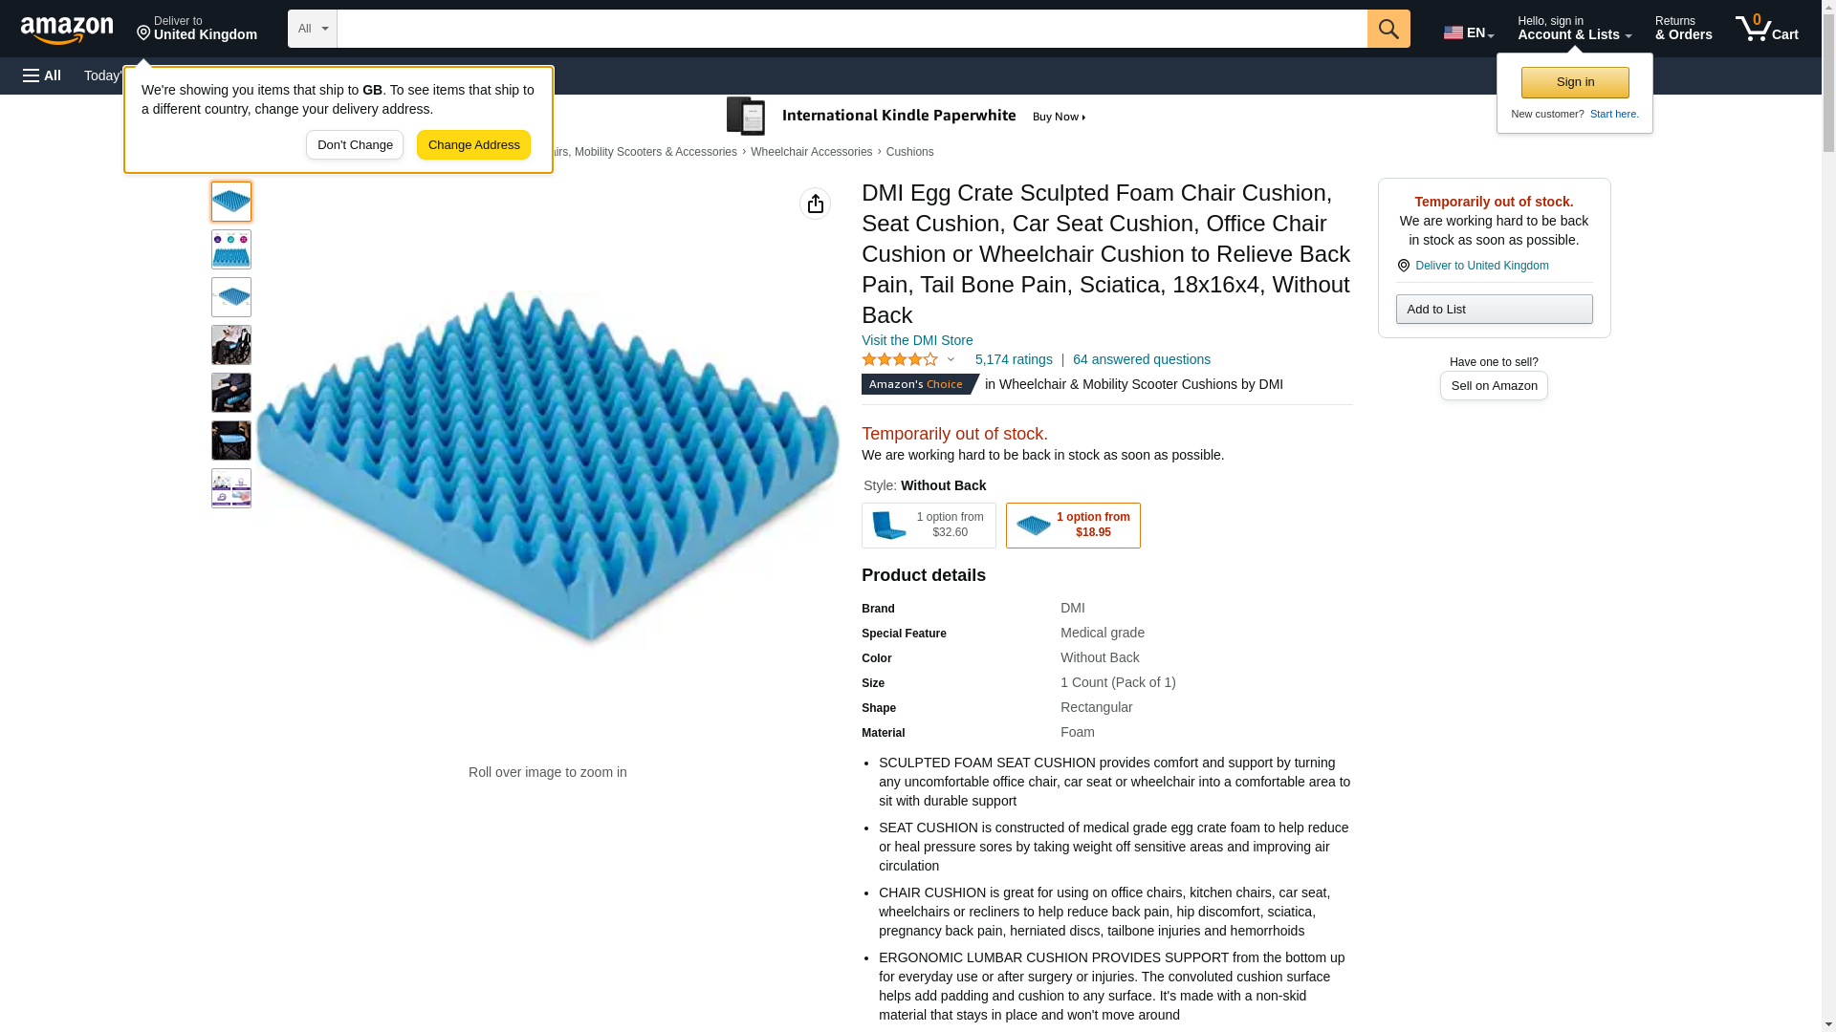Click Visit the DMI Store link
This screenshot has height=1032, width=1836.
916,340
